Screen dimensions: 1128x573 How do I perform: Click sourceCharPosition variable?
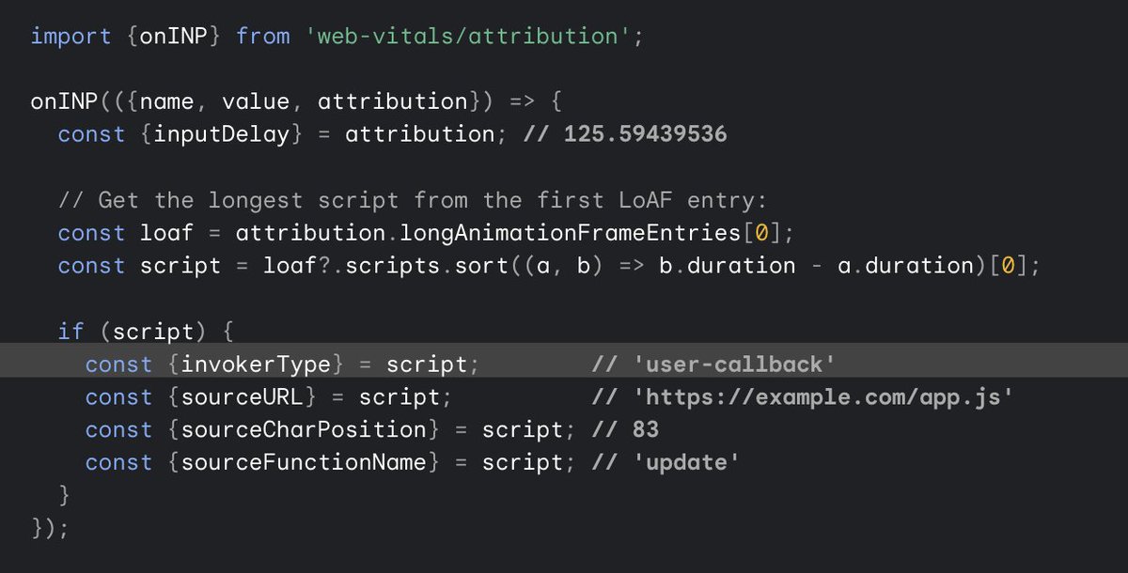tap(305, 429)
